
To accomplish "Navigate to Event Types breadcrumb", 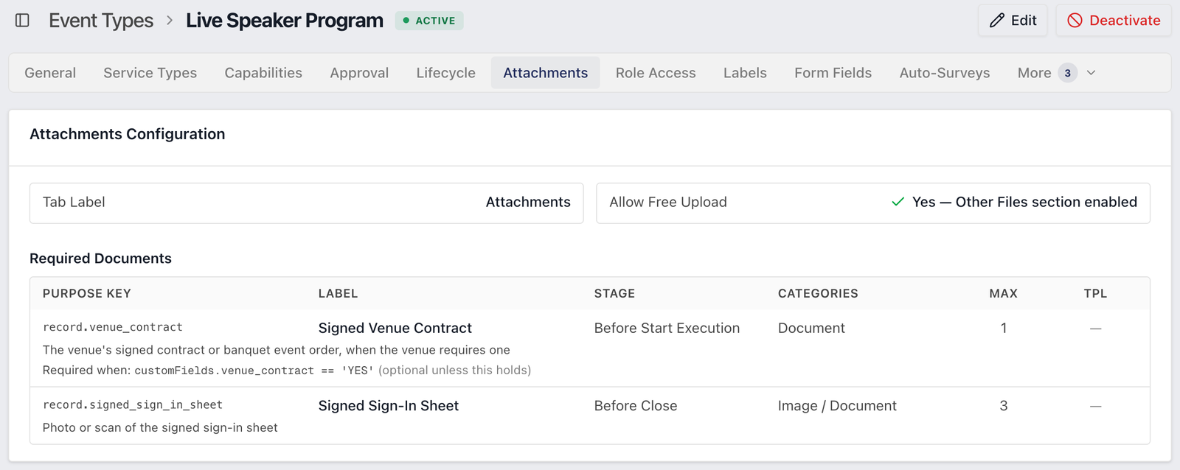I will click(101, 21).
